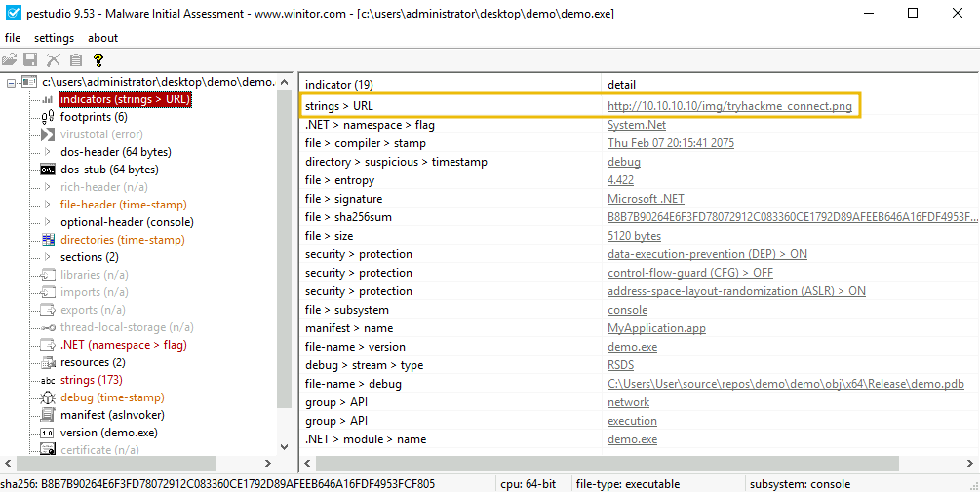
Task: Click the copy report toolbar icon
Action: point(76,60)
